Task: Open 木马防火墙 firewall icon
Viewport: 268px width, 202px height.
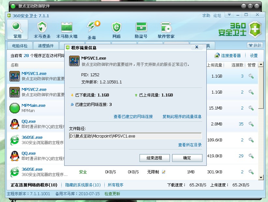Action: [x=67, y=30]
